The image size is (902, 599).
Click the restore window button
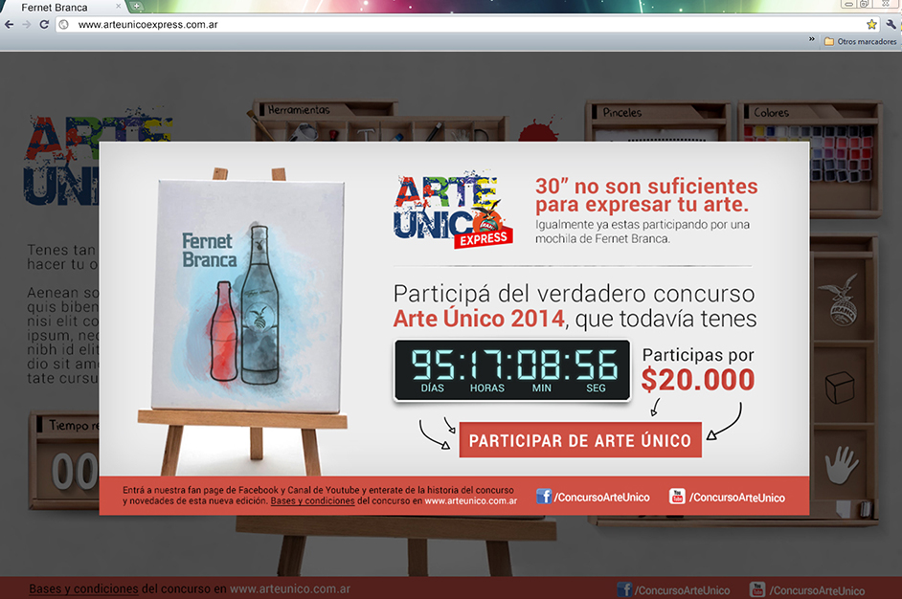tap(864, 4)
